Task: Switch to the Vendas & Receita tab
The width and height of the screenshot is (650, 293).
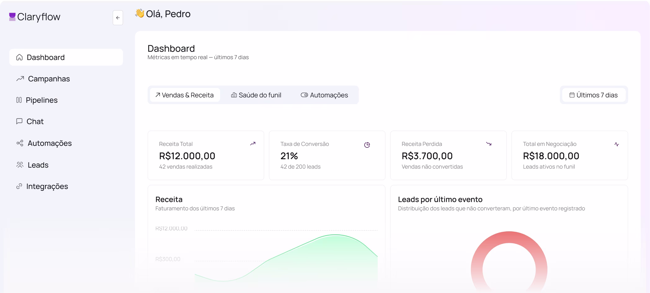Action: pyautogui.click(x=185, y=95)
